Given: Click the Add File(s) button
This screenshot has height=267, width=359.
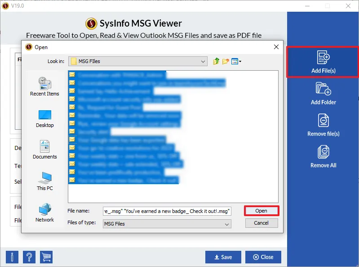Looking at the screenshot, I should coord(323,62).
